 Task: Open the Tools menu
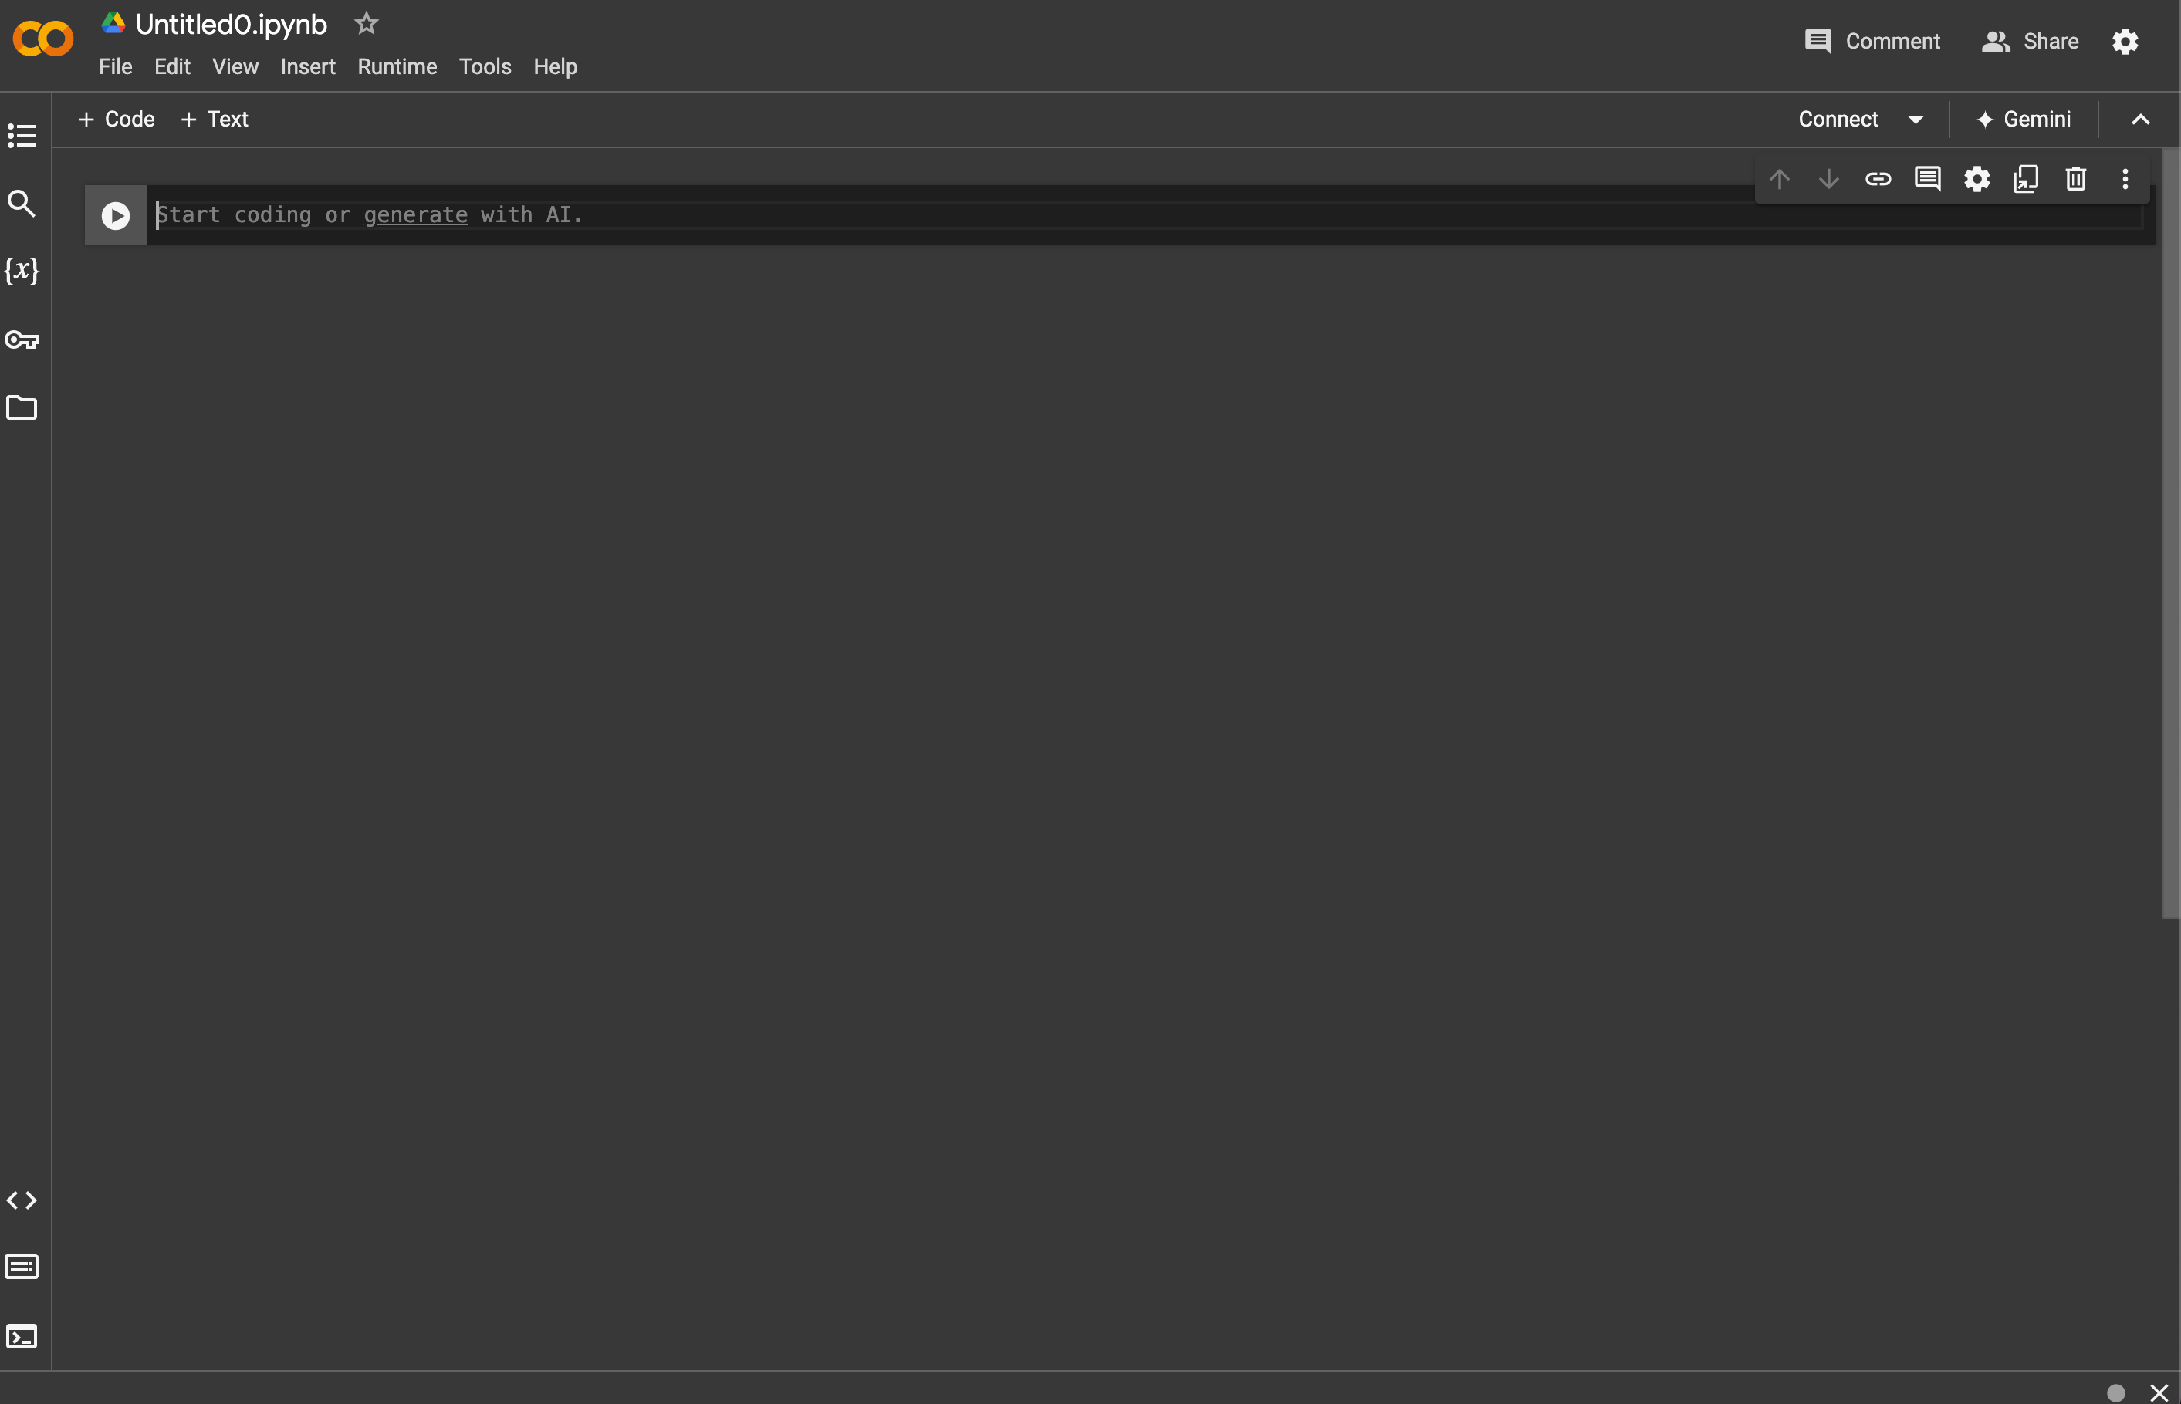[x=484, y=66]
